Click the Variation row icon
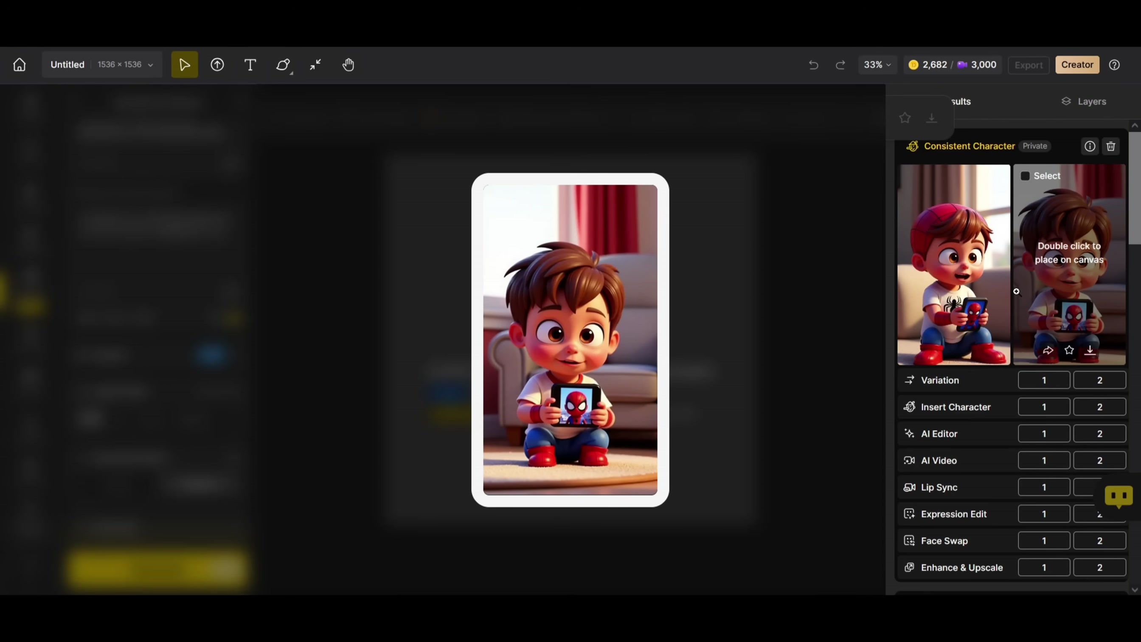The width and height of the screenshot is (1141, 642). pyautogui.click(x=909, y=380)
